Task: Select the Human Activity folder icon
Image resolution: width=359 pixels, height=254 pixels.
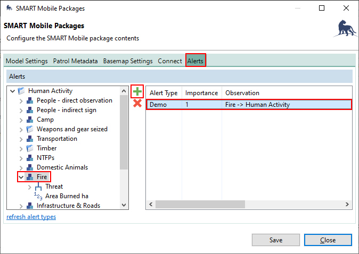Action: 21,91
